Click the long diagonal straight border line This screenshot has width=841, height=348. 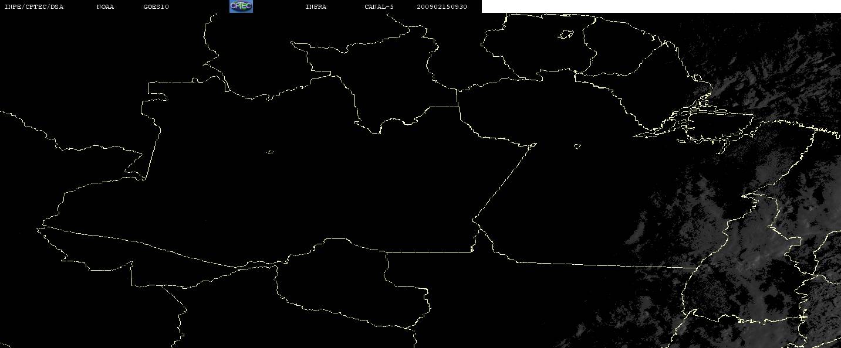[505, 182]
